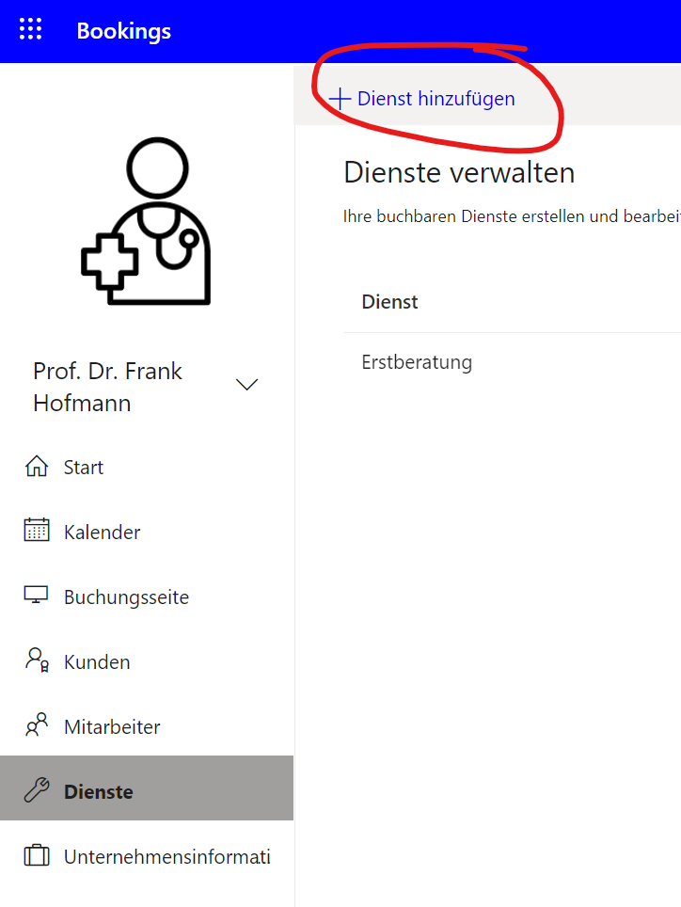Open the Erstberatung service entry
681x907 pixels.
pos(417,362)
